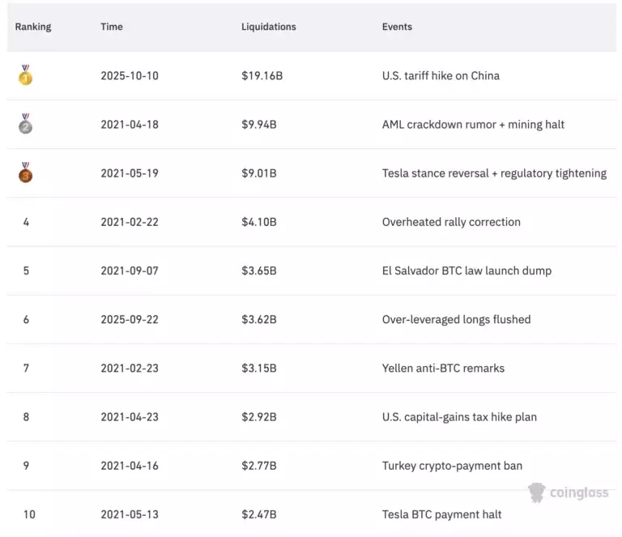Select the Yellen anti-BTC remarks event
This screenshot has height=537, width=622.
(x=443, y=368)
